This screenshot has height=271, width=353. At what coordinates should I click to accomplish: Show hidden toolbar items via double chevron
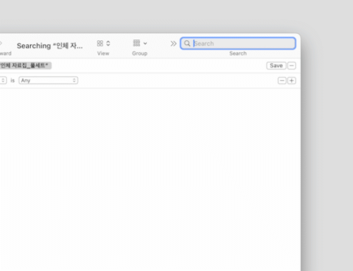pos(173,44)
